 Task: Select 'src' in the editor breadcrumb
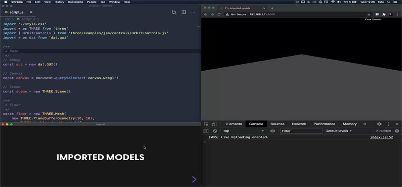[x=7, y=19]
